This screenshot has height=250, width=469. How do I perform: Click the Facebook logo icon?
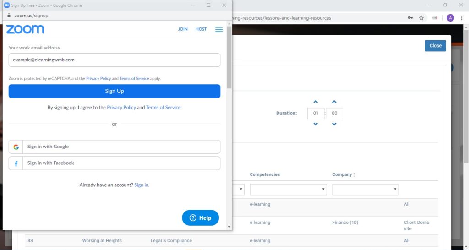coord(16,163)
